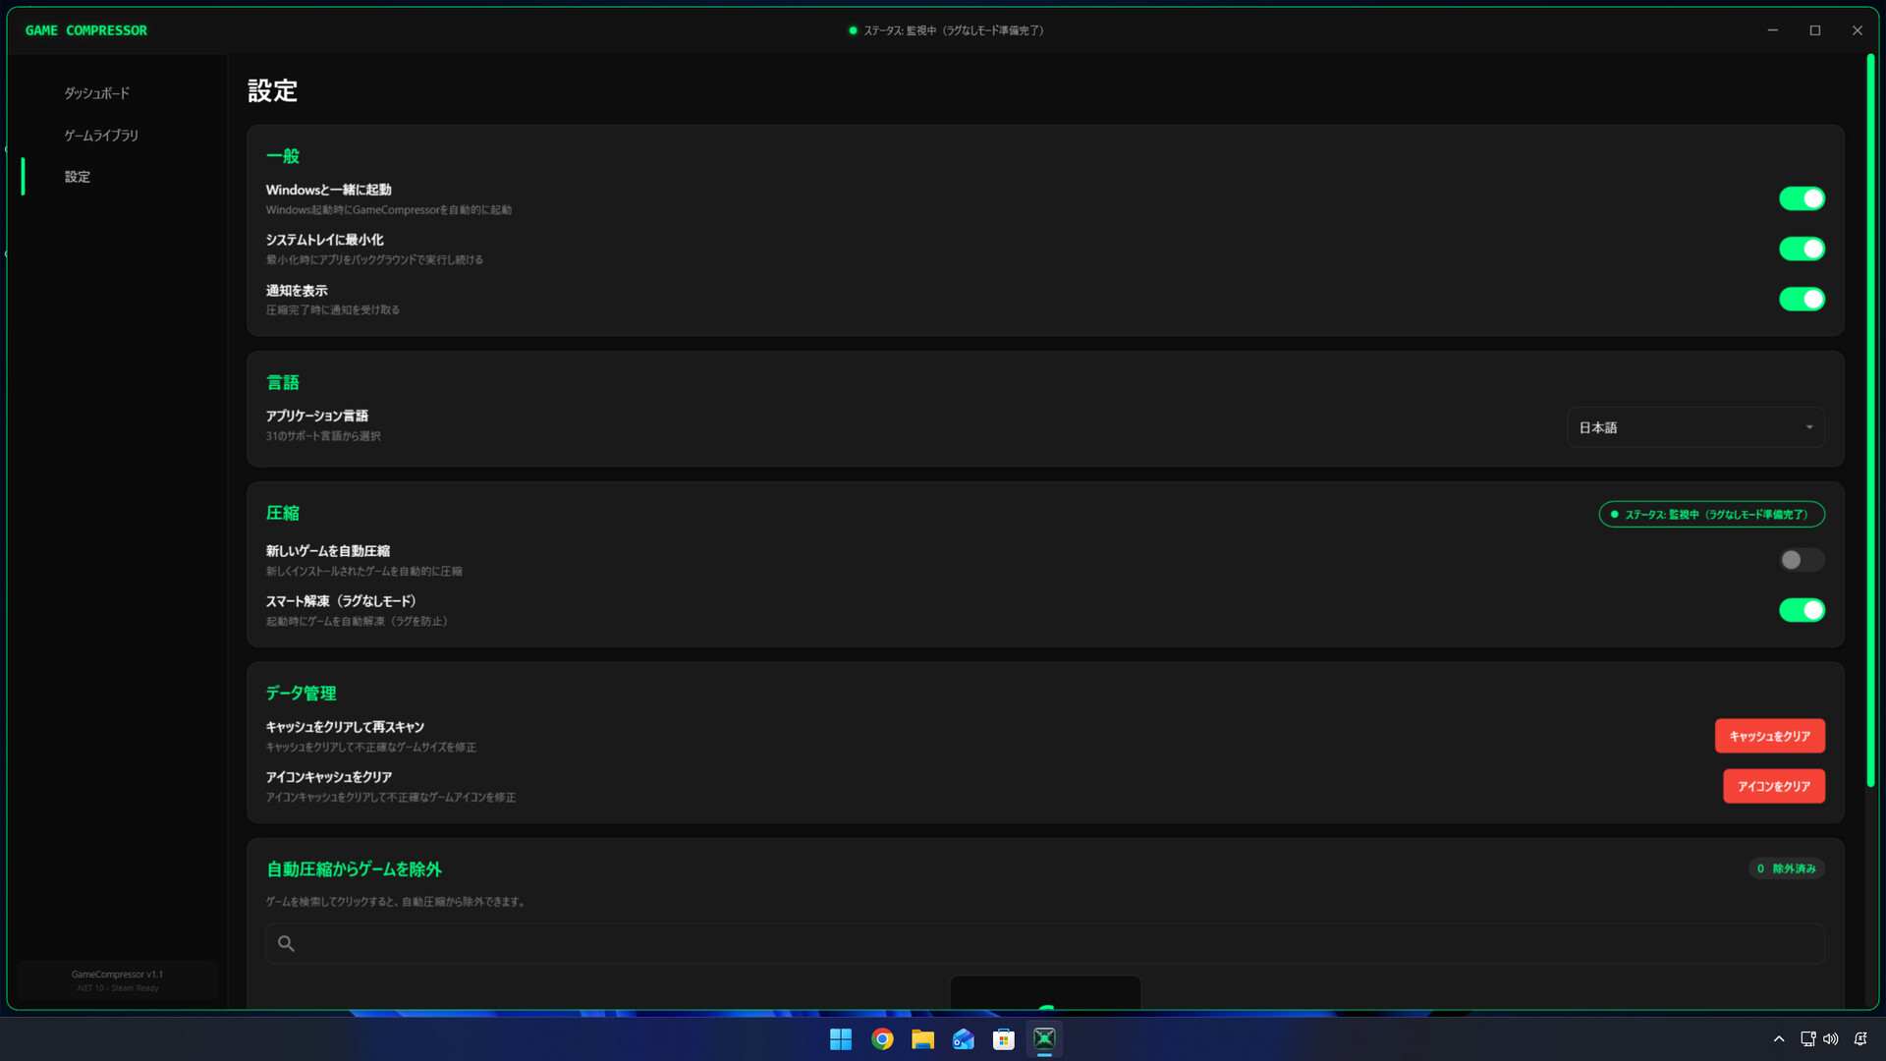Click the language dropdown arrow

(x=1809, y=427)
